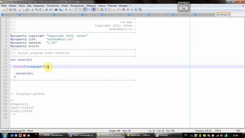Screen dimensions: 245x138
Task: Click the Print toolbar icon
Action: pyautogui.click(x=27, y=10)
